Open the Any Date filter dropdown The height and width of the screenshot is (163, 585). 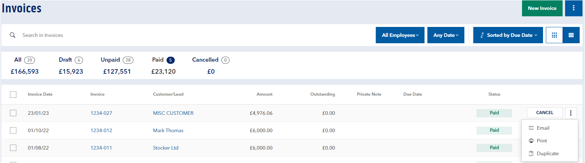pyautogui.click(x=446, y=35)
